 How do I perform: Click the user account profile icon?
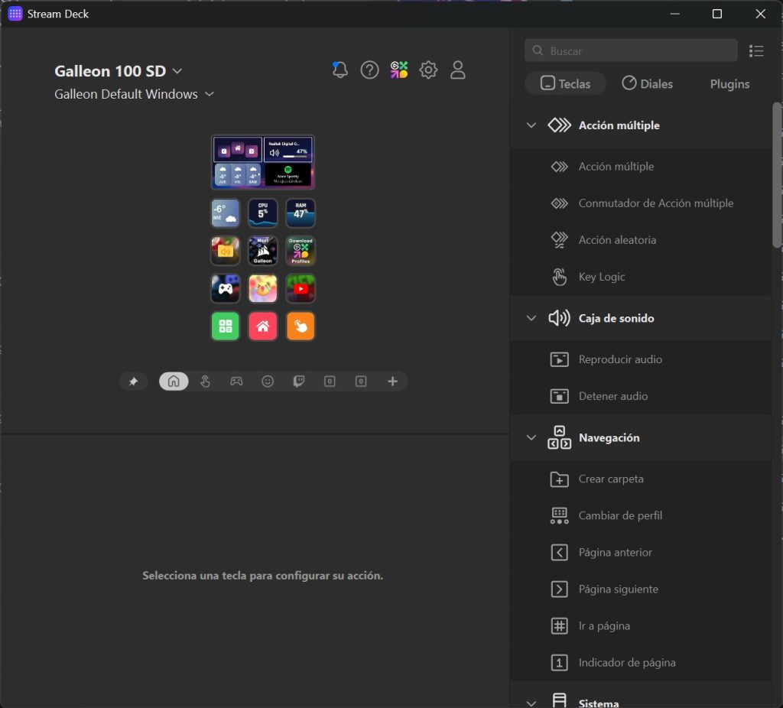coord(458,70)
